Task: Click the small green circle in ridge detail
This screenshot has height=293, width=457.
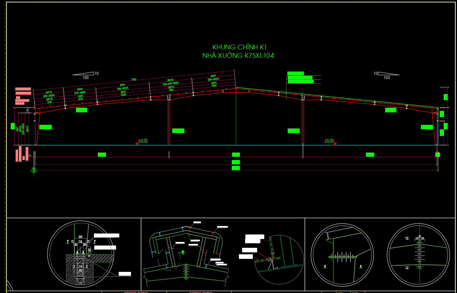Action: (183, 252)
